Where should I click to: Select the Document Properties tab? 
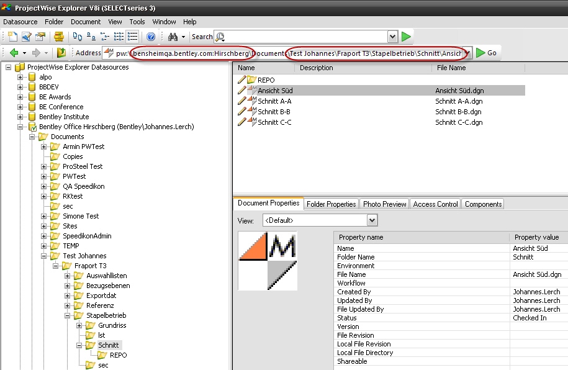(268, 203)
